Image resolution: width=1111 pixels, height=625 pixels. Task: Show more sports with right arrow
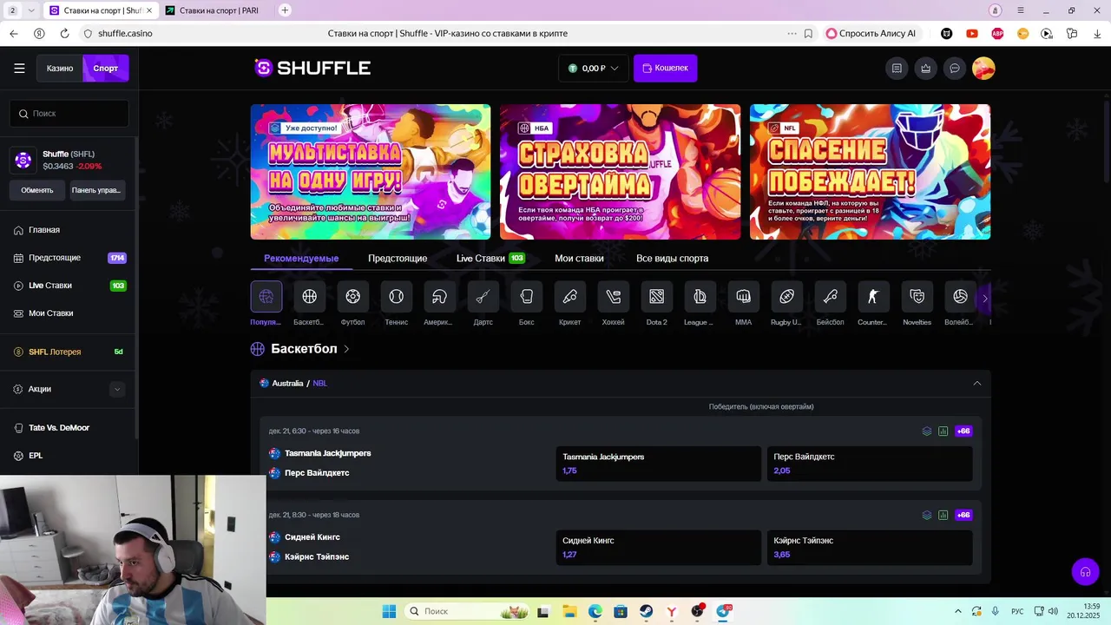click(984, 298)
